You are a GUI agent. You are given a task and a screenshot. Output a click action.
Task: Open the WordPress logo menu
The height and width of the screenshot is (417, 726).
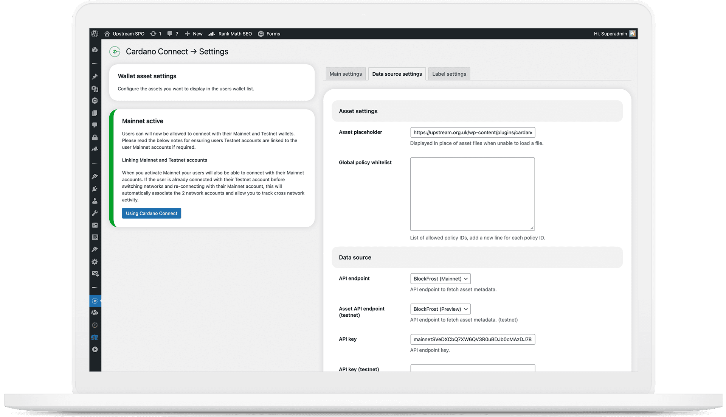(95, 34)
